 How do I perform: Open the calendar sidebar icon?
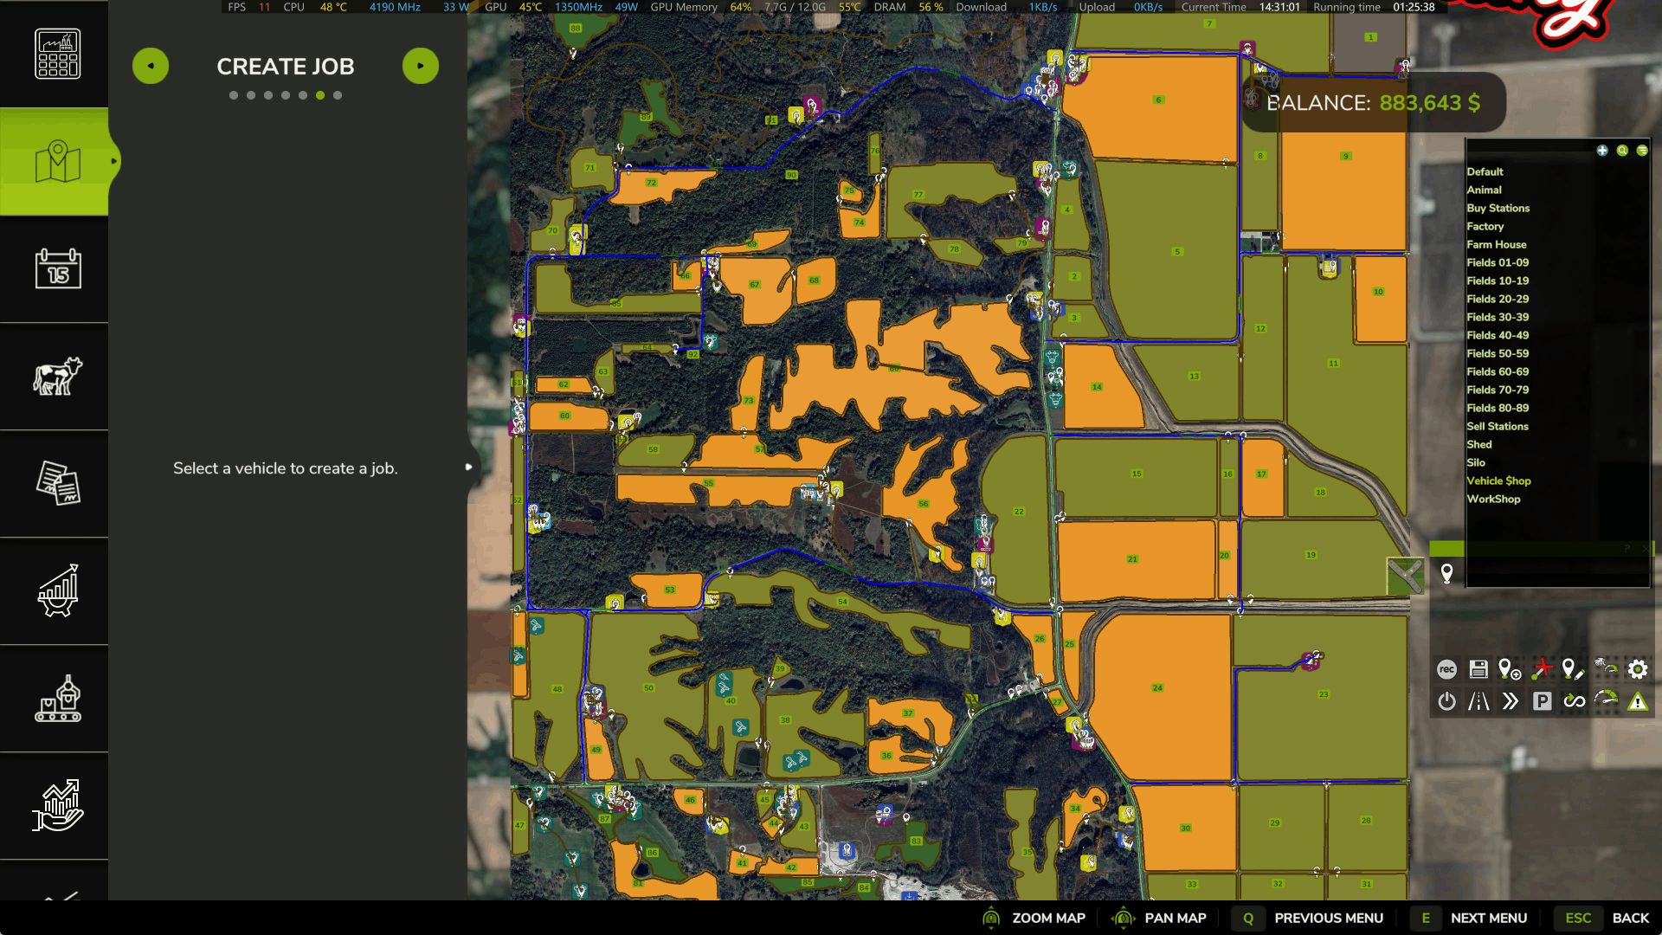click(x=57, y=268)
